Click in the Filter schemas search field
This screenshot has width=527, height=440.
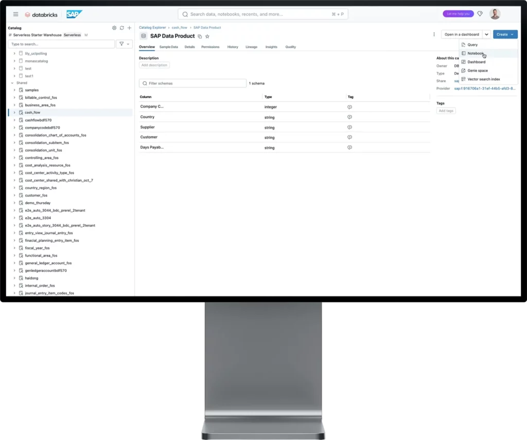tap(192, 83)
